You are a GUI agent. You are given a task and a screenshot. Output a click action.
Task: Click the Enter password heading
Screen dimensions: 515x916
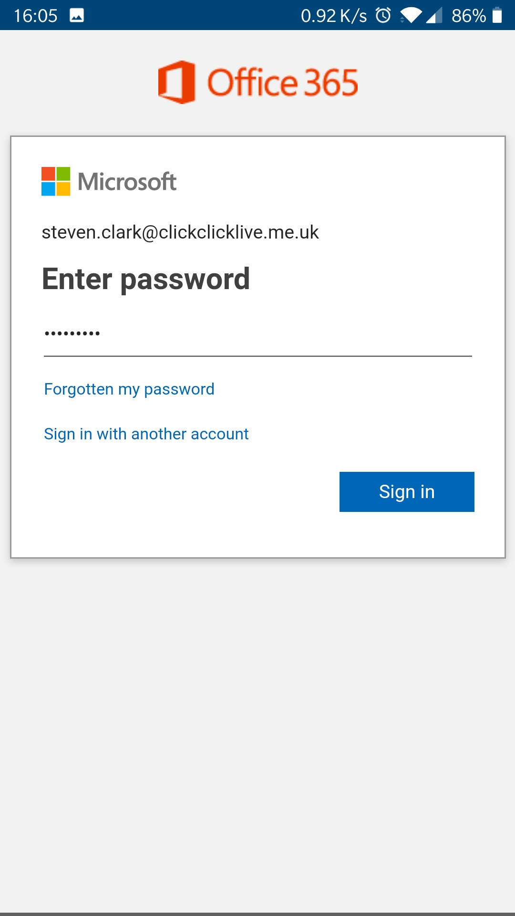[146, 279]
